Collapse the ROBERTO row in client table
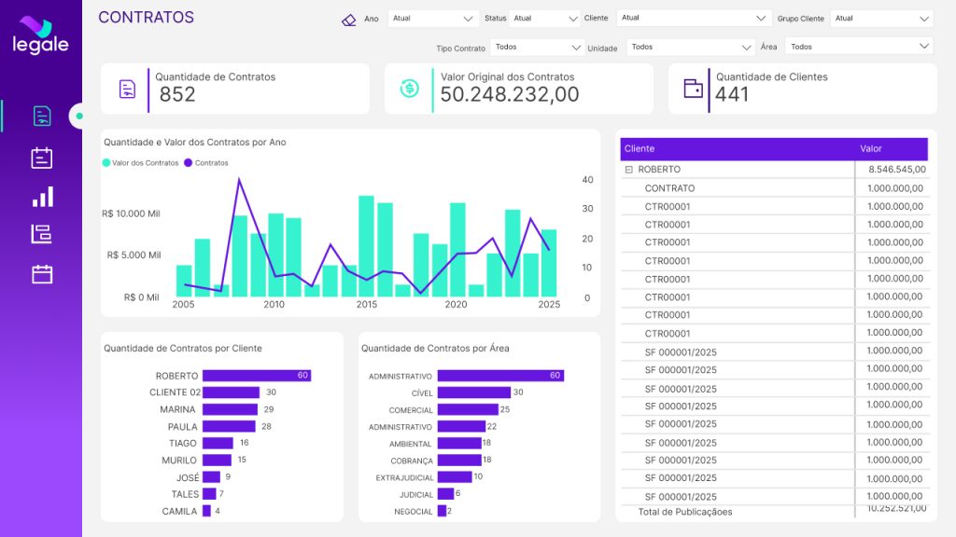 coord(628,170)
